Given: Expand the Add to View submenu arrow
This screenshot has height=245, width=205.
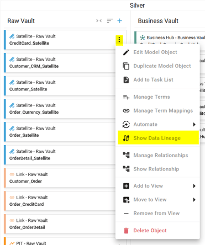Looking at the screenshot, I should (194, 186).
